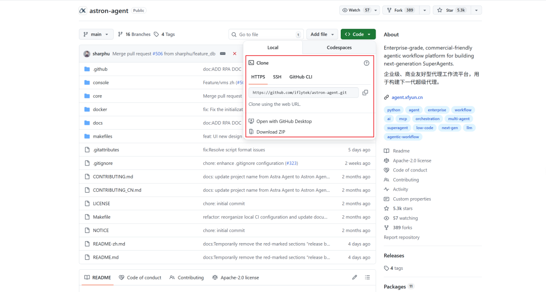
Task: Open the README outline list icon
Action: click(x=368, y=277)
